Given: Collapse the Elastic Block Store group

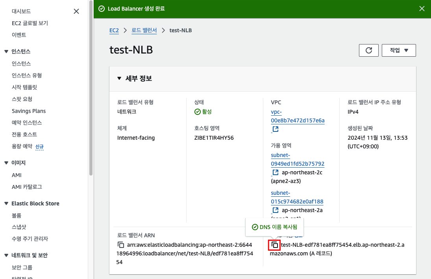Looking at the screenshot, I should [6, 203].
